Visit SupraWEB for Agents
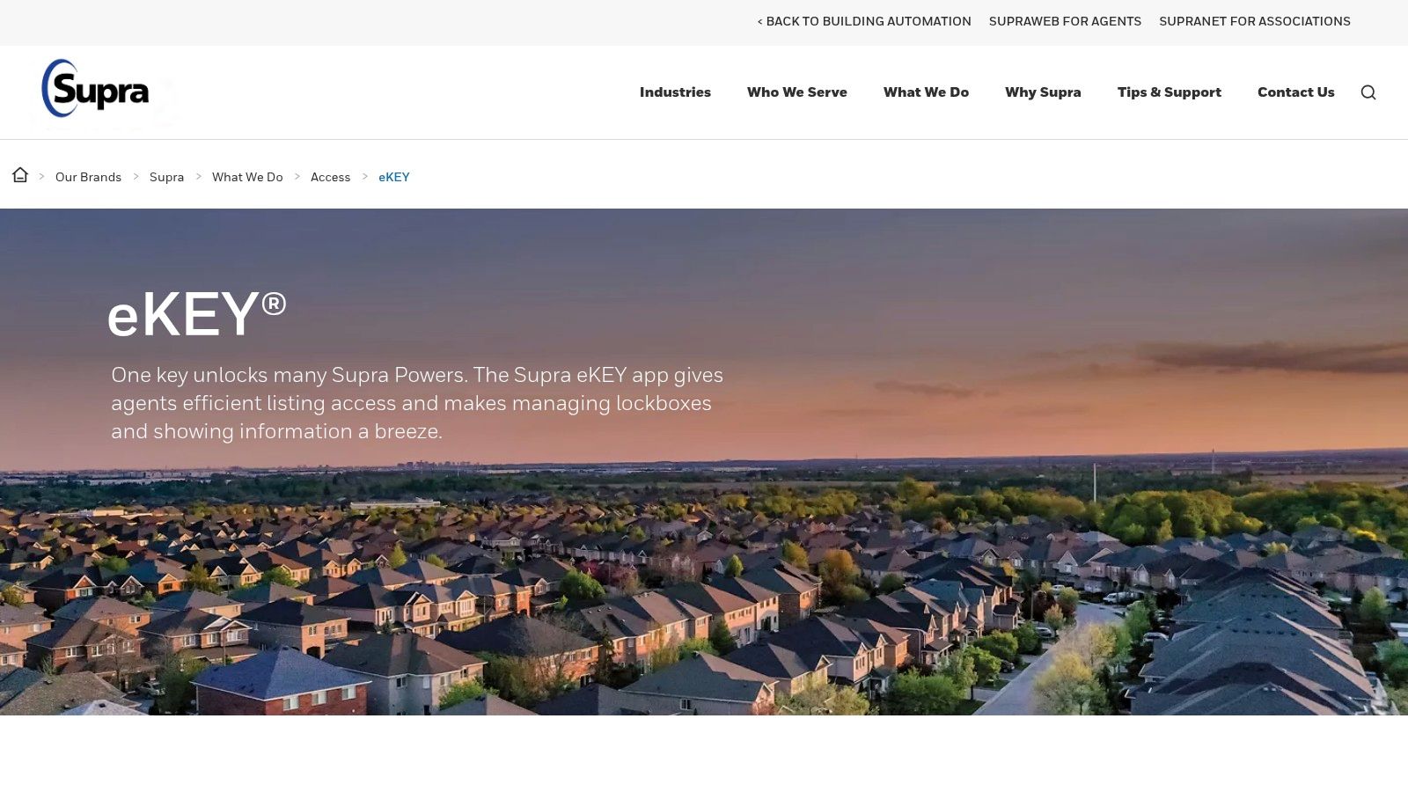This screenshot has height=792, width=1408. coord(1065,21)
